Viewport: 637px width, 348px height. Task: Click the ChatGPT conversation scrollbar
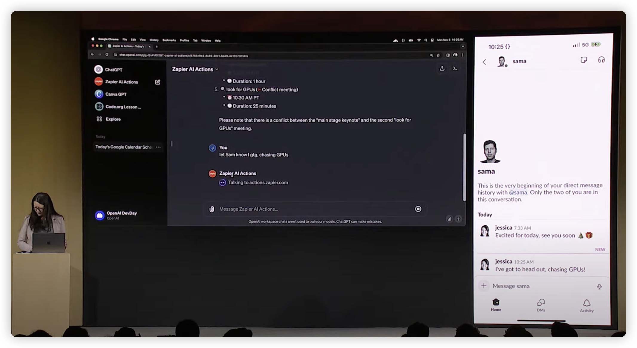464,167
